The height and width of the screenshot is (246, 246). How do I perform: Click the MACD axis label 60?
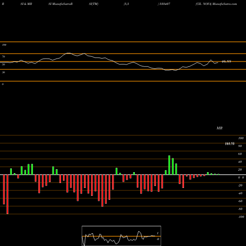240,154
